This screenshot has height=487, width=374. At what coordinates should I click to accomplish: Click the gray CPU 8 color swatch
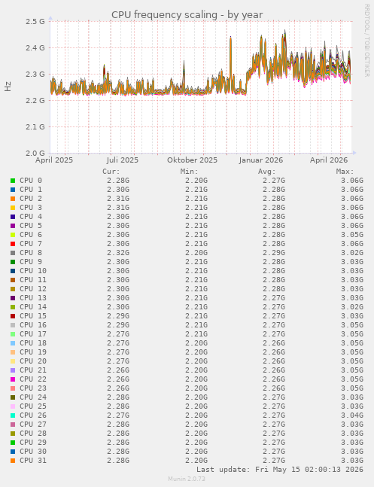click(x=13, y=253)
